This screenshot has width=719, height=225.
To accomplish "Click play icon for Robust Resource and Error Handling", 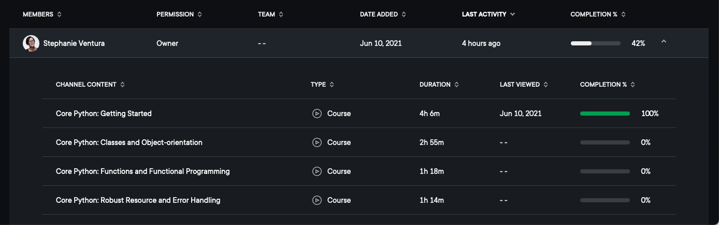I will (x=317, y=200).
